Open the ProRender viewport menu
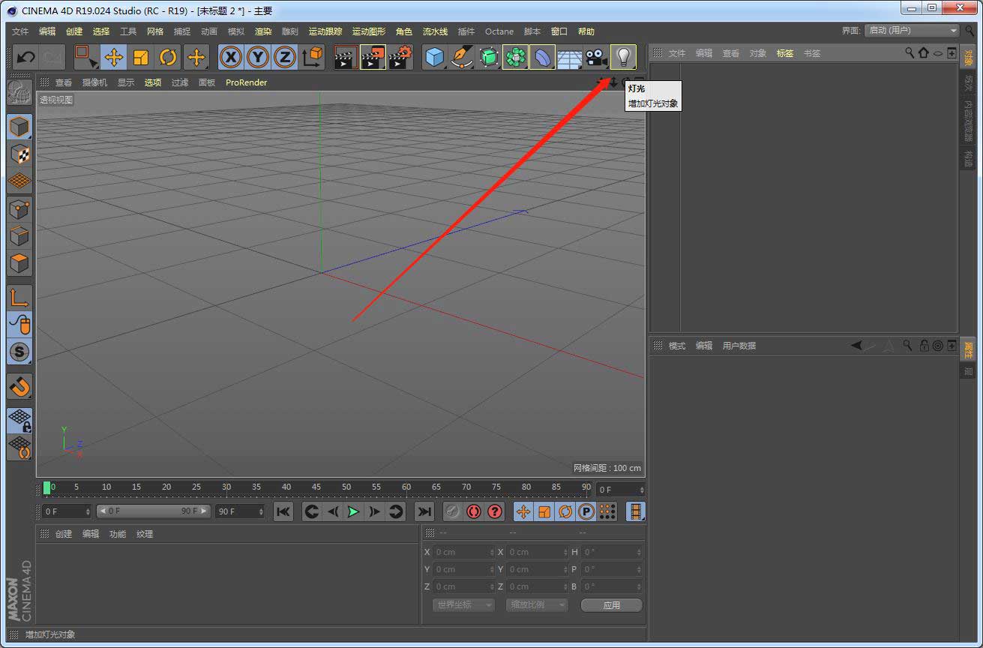The height and width of the screenshot is (648, 983). [x=246, y=82]
